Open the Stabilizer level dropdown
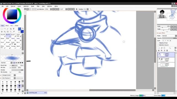The image size is (177, 99). point(88,9)
